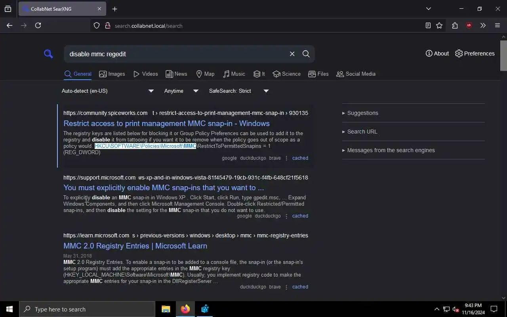Click the Windows taskbar search box
The height and width of the screenshot is (317, 507).
point(87,309)
